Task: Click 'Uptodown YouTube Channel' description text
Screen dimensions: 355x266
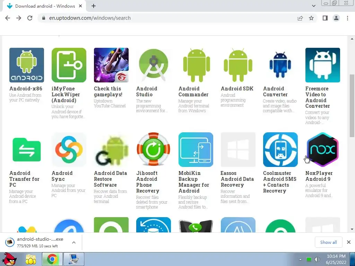Action: click(110, 103)
